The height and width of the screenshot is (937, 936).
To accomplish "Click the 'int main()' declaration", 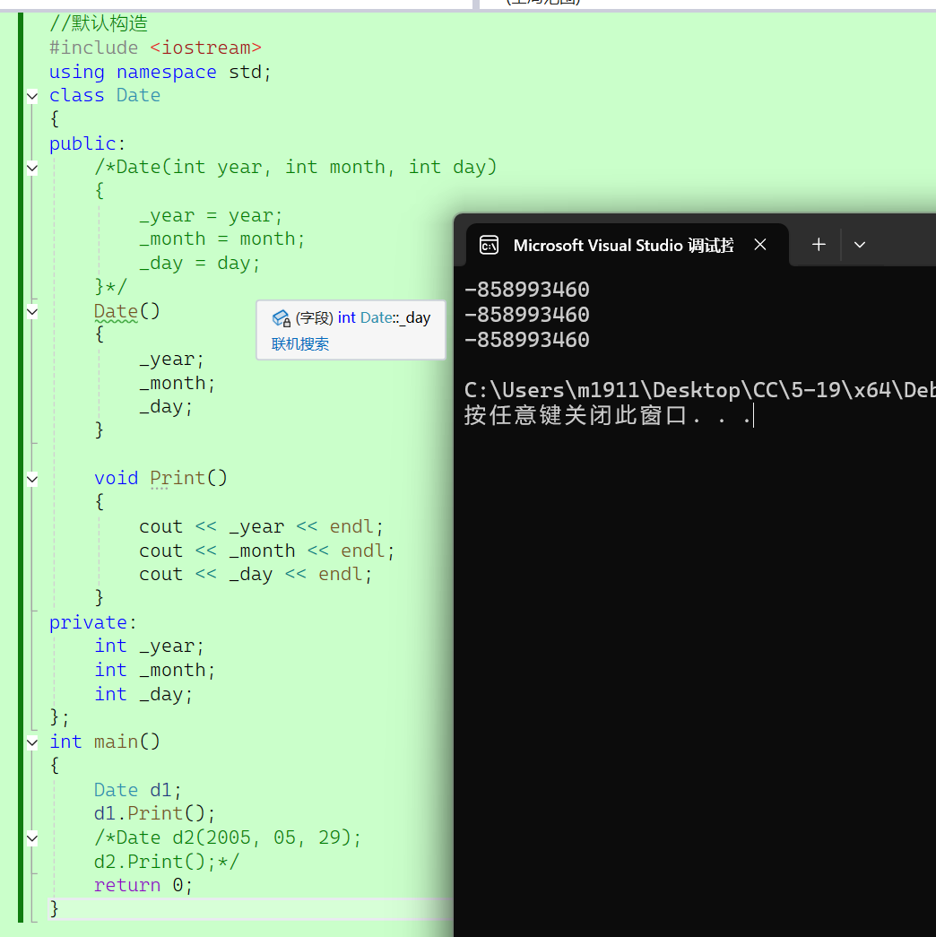I will (105, 742).
